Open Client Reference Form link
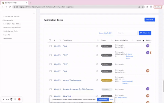 click(x=130, y=56)
